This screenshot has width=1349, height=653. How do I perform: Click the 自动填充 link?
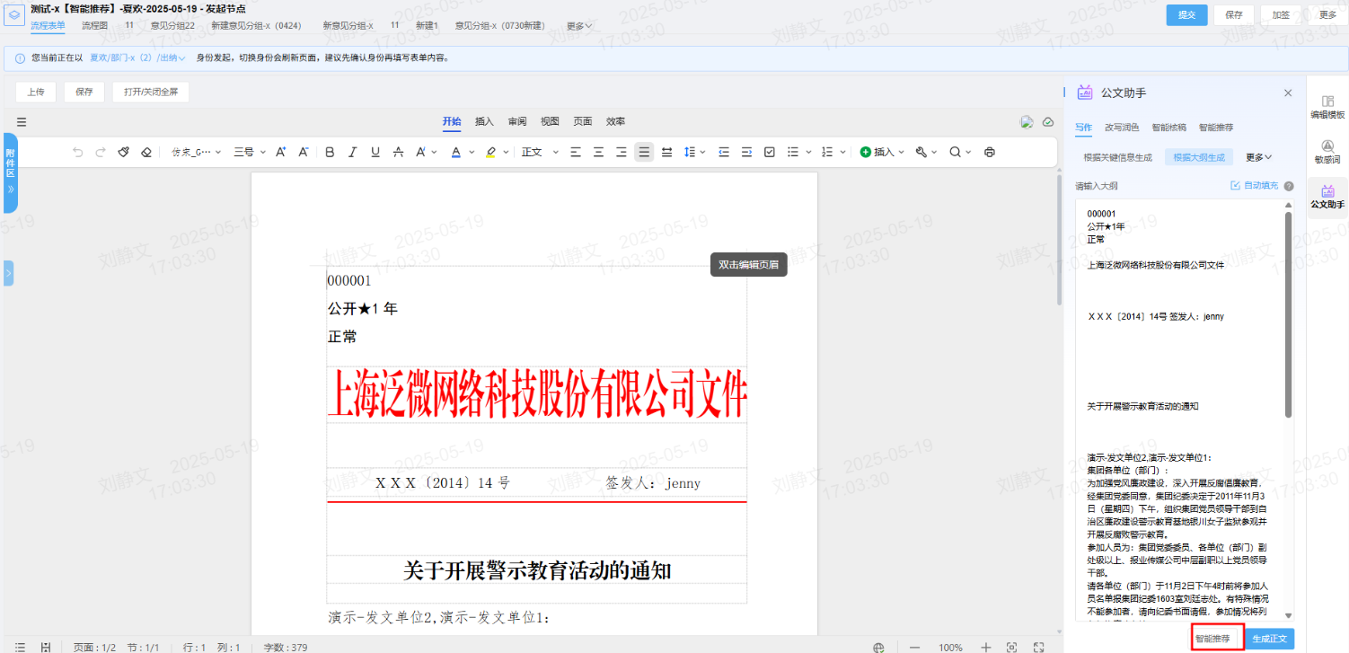[x=1253, y=186]
